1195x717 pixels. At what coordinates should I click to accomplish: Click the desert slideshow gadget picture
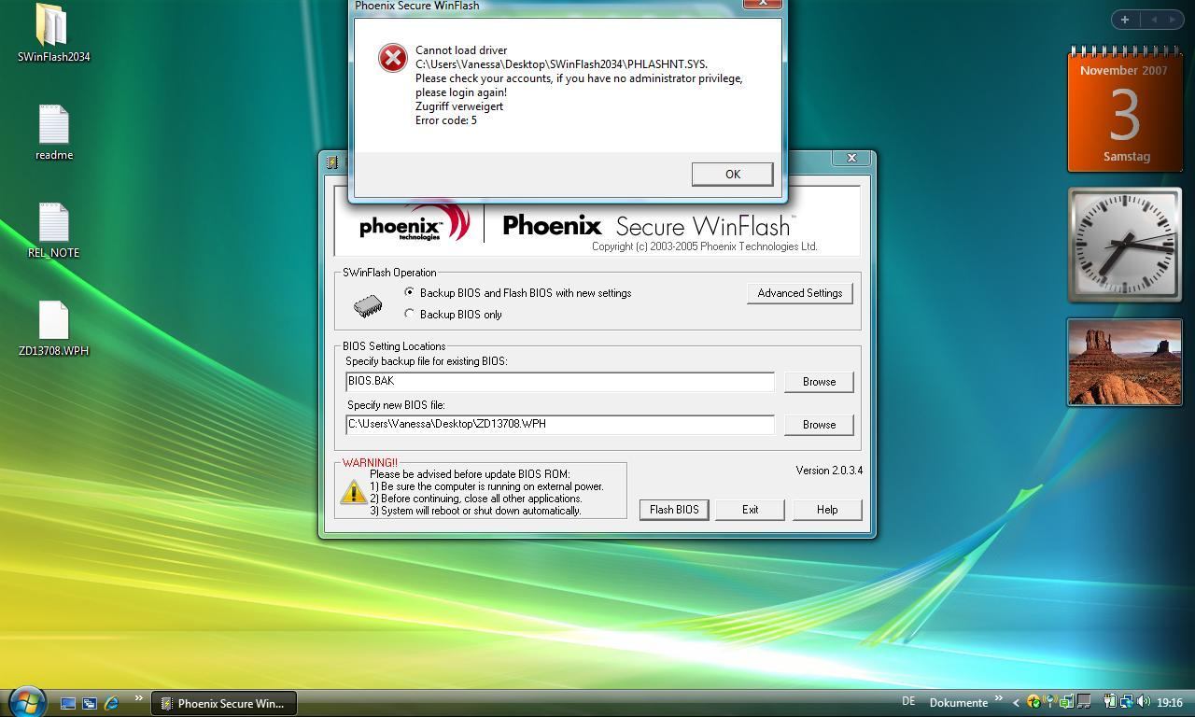pos(1125,362)
